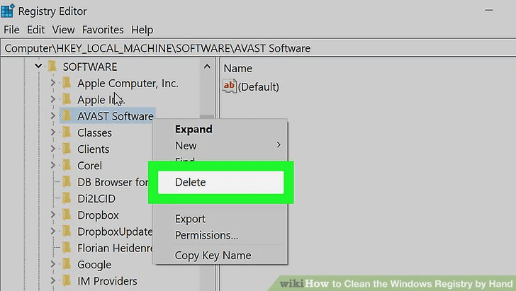Expand the Apple Inc. key

[53, 99]
